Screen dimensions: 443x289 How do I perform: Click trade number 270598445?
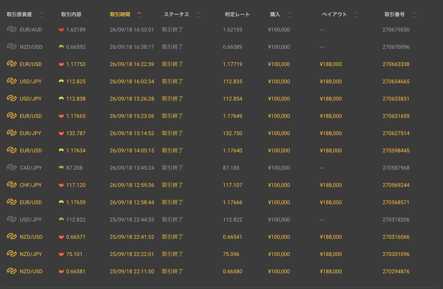396,150
